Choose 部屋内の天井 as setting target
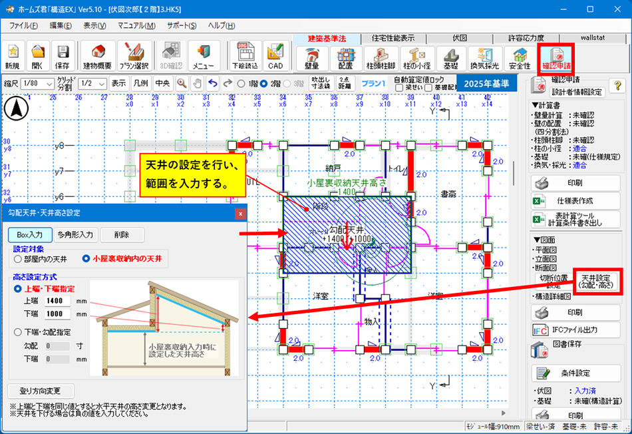This screenshot has width=632, height=434. click(x=18, y=258)
